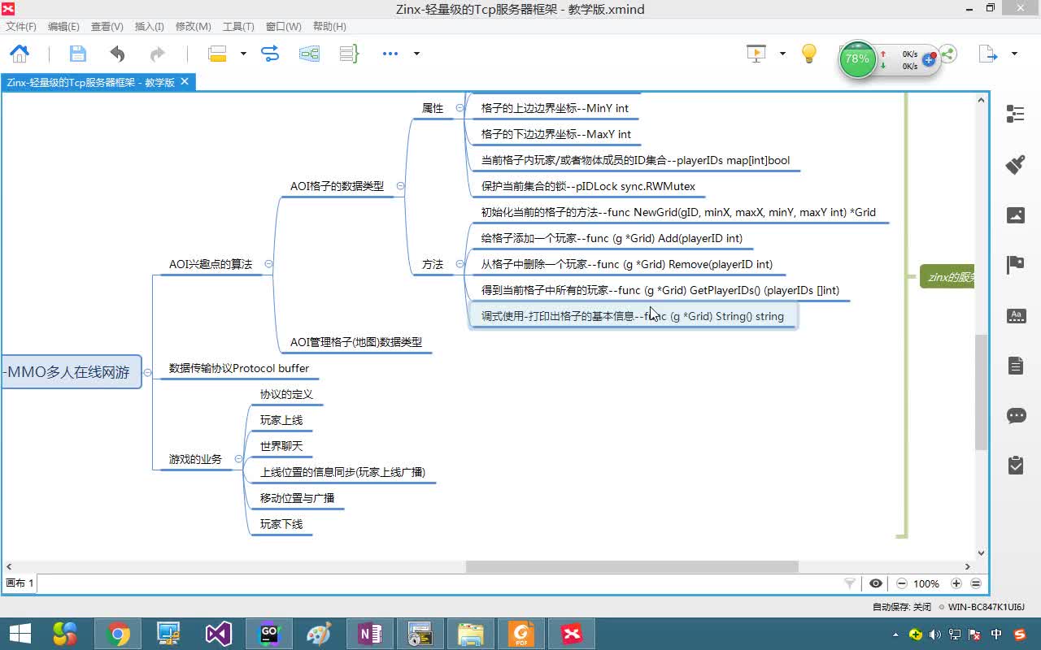Collapse the MMO多人在线网游 branch toggle

click(x=147, y=373)
